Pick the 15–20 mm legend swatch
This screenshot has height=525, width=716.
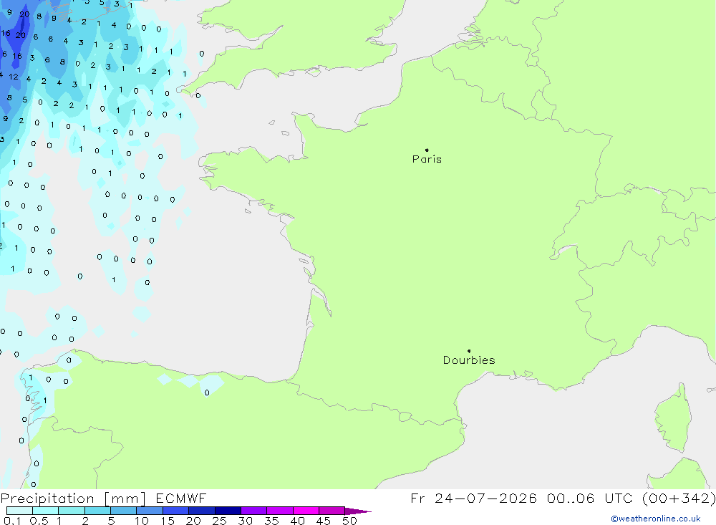[x=176, y=511]
